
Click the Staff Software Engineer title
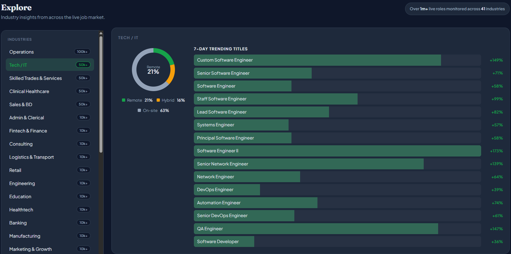pyautogui.click(x=222, y=99)
